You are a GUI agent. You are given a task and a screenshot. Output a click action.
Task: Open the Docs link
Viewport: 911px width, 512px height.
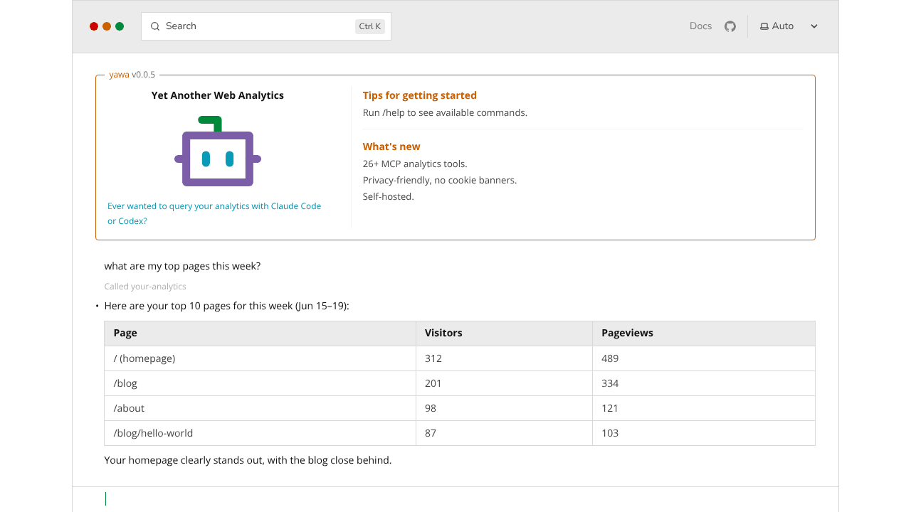click(x=700, y=26)
